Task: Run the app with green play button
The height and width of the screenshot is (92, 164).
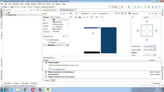Action: (x=122, y=7)
